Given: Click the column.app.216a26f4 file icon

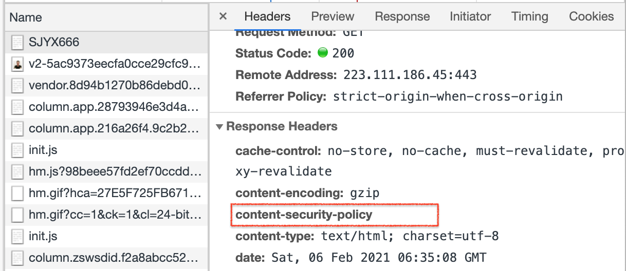Looking at the screenshot, I should (x=18, y=129).
